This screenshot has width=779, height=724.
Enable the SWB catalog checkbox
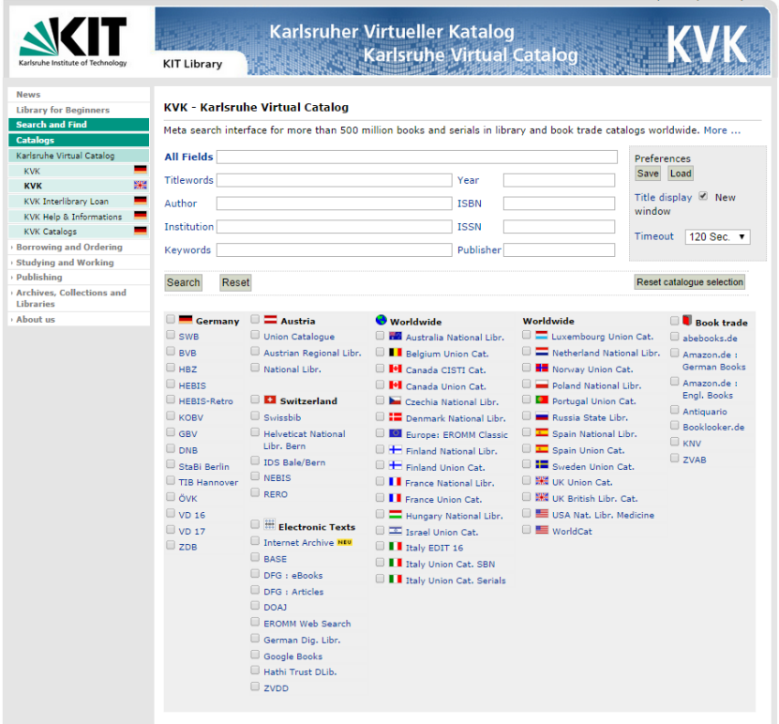tap(170, 336)
